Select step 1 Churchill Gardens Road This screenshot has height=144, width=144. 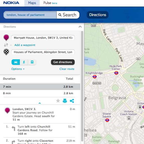tap(39, 130)
